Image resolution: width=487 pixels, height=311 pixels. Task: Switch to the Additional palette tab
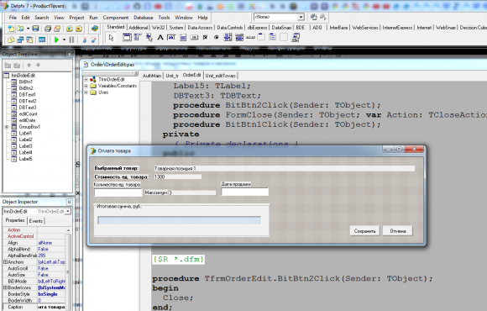[139, 28]
